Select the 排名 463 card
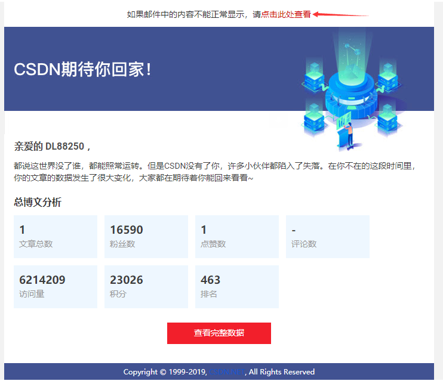 click(x=237, y=286)
